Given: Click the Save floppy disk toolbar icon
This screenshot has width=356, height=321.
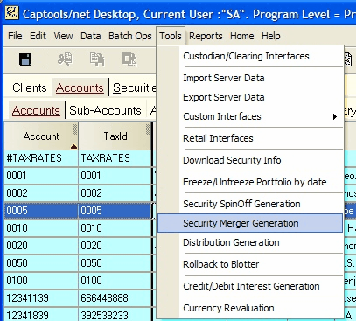Looking at the screenshot, I should (25, 59).
